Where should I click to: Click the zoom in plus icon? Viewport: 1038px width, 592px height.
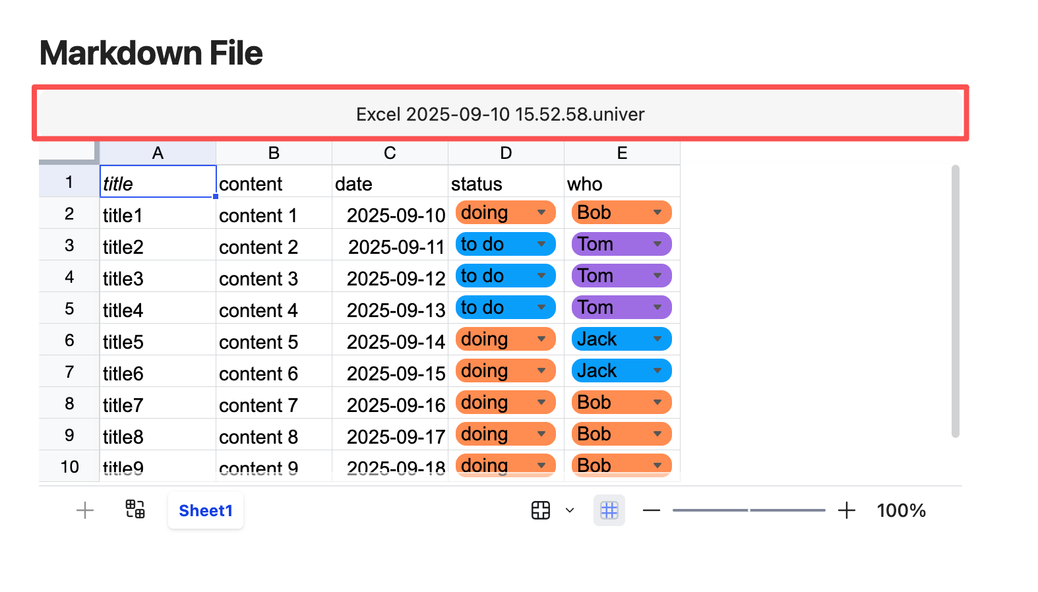pyautogui.click(x=847, y=510)
